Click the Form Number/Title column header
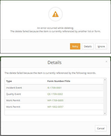Screen dimensions: 111x136 59,81
